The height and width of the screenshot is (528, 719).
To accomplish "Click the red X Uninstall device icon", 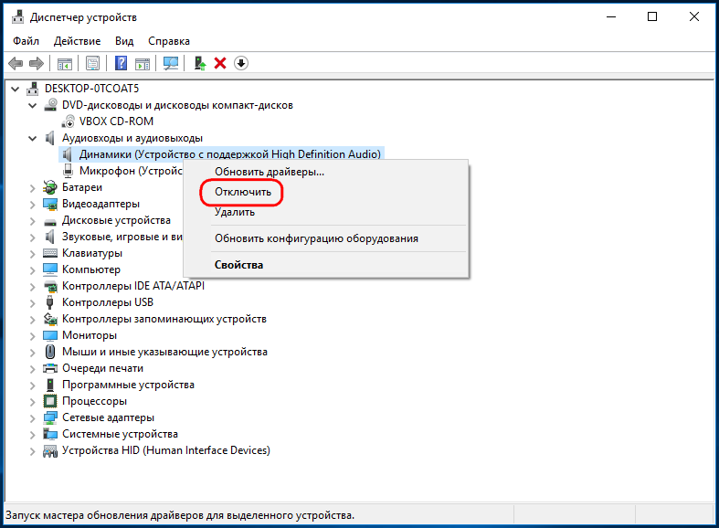I will (x=220, y=63).
